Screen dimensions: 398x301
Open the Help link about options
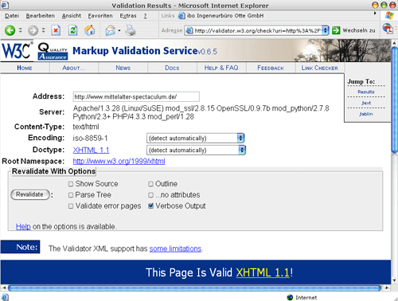point(23,226)
